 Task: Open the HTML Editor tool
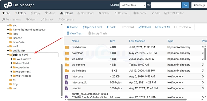(174, 13)
